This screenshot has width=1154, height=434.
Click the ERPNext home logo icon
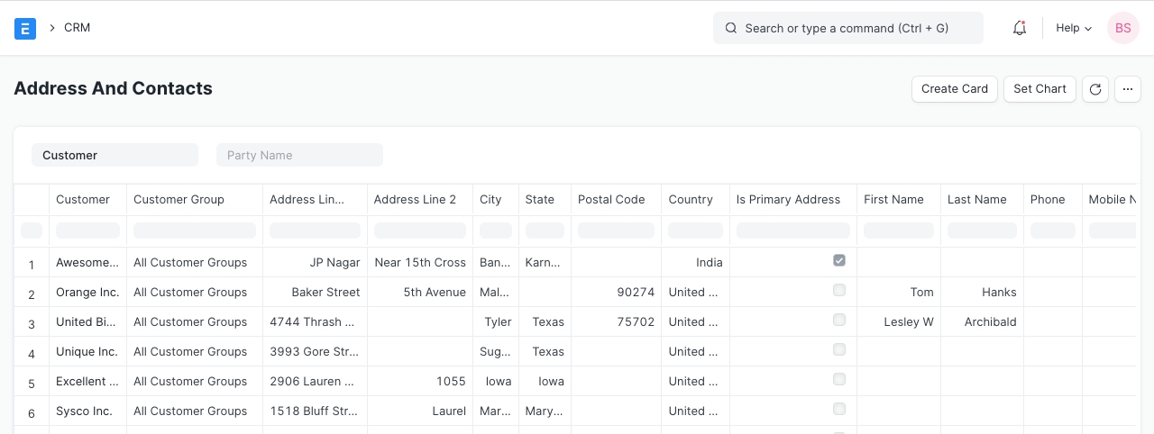pyautogui.click(x=25, y=28)
